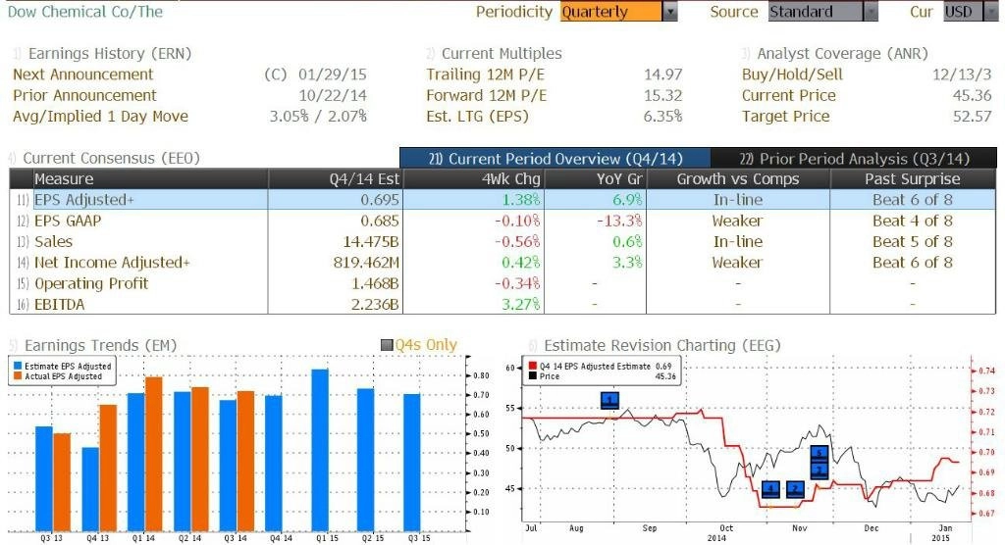Click Dow Chemical Co/The company title

85,12
